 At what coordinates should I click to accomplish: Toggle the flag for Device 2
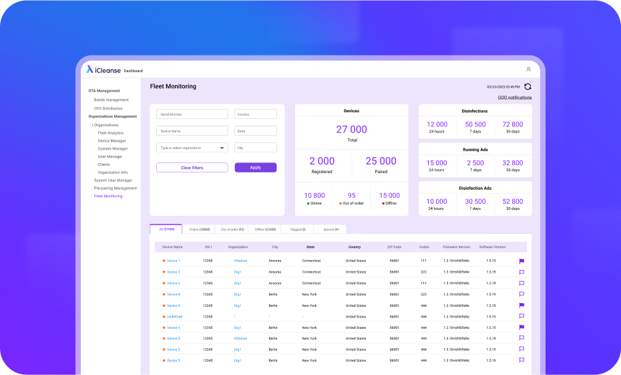pos(522,272)
